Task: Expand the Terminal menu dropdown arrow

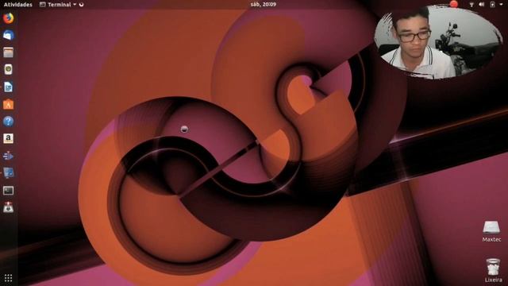Action: (75, 5)
